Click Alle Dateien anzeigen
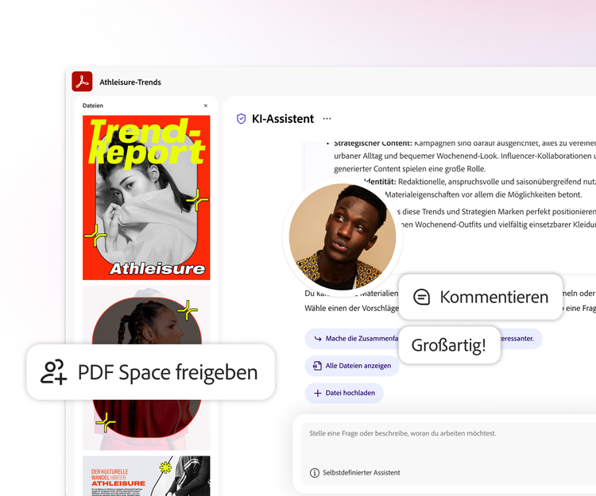 pyautogui.click(x=352, y=366)
